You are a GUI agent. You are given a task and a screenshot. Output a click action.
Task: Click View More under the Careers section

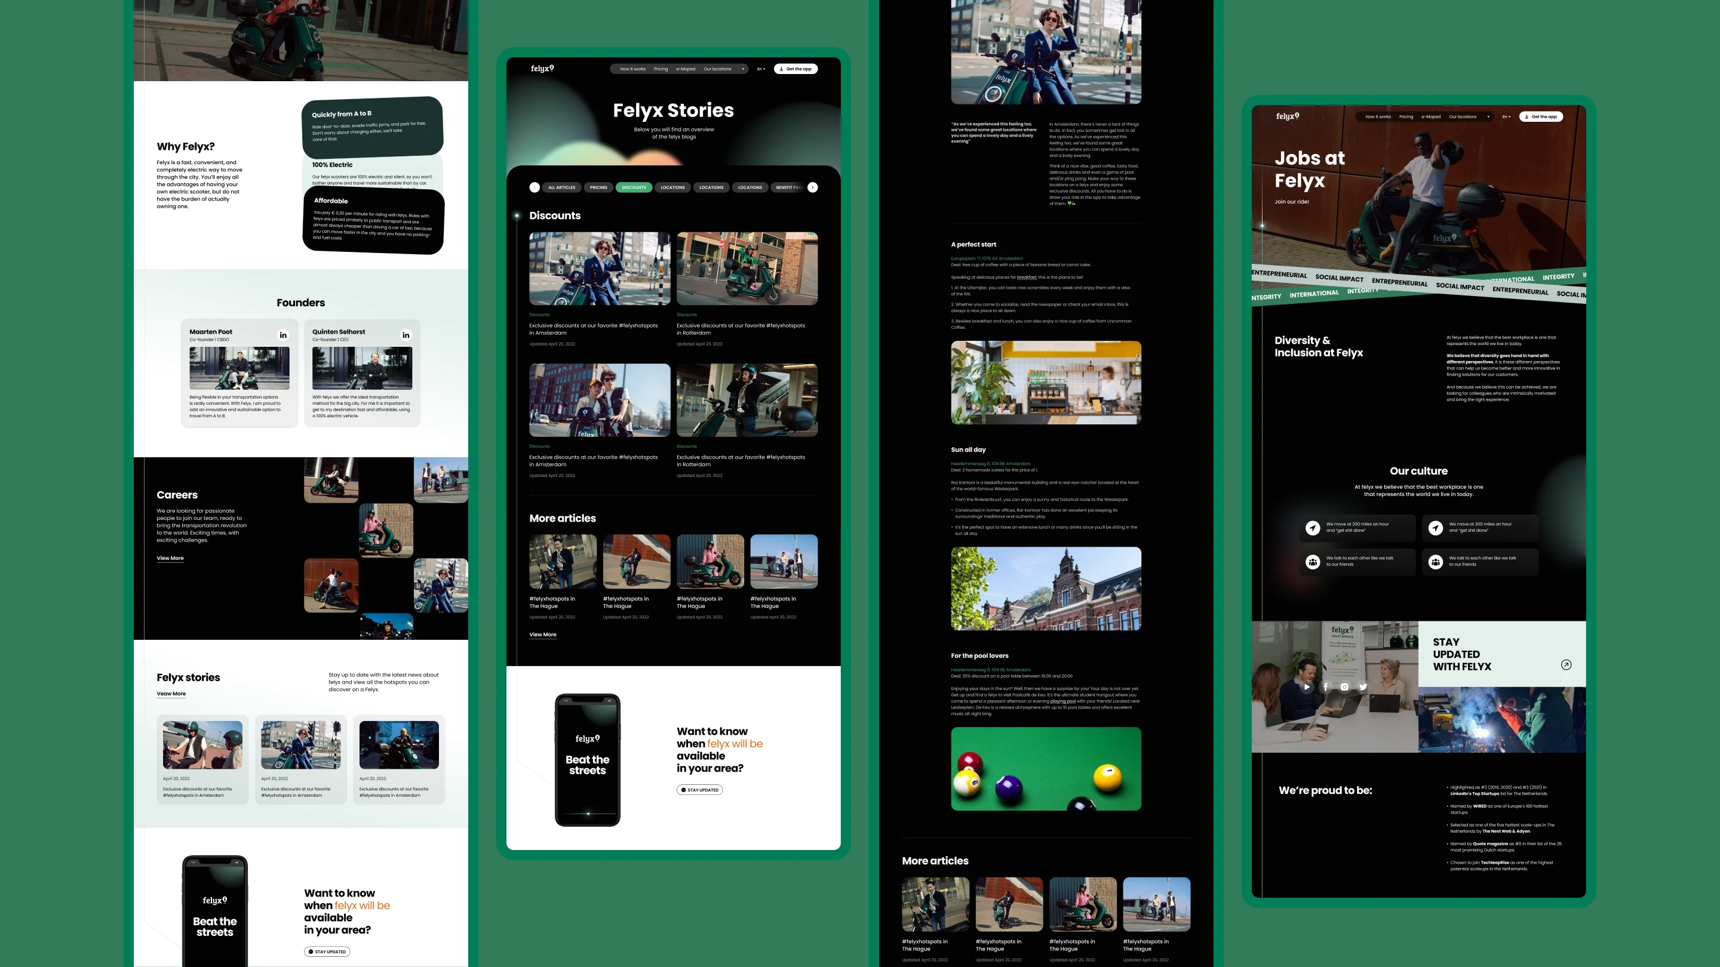(170, 558)
